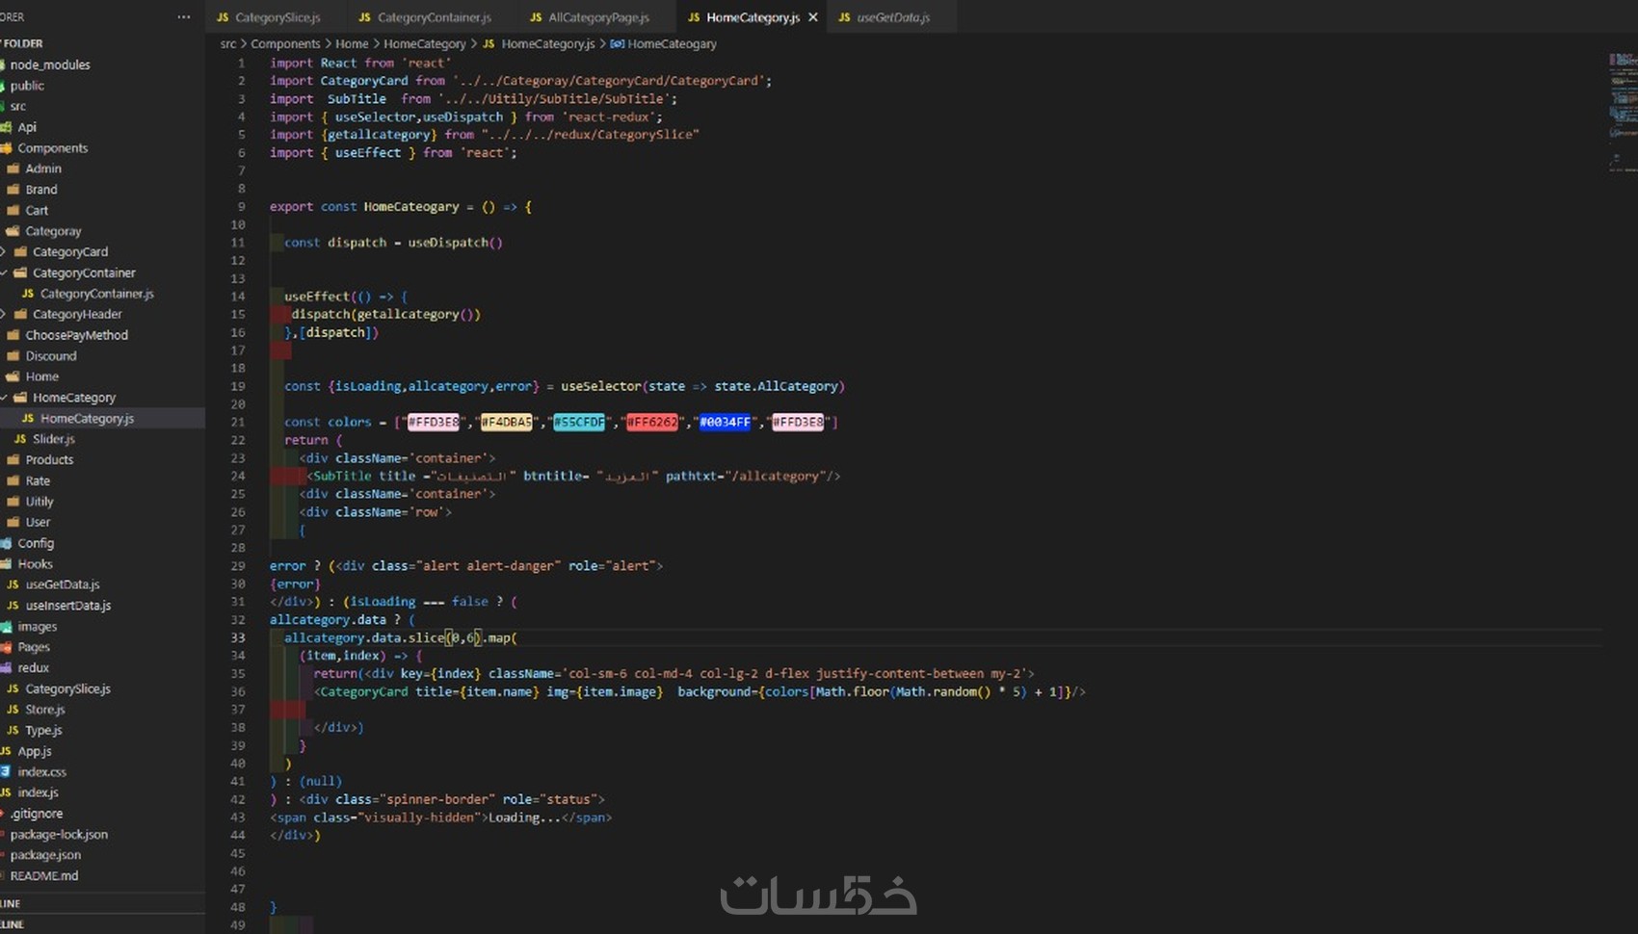This screenshot has height=934, width=1638.
Task: Click the Components breadcrumb
Action: coord(285,44)
